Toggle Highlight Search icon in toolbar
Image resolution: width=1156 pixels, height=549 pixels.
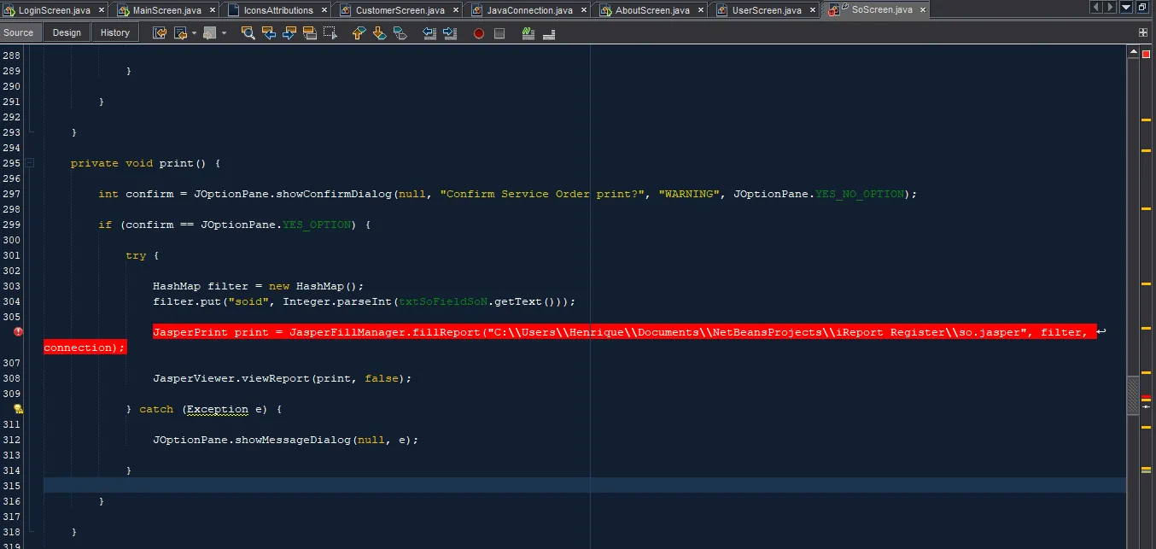(310, 33)
